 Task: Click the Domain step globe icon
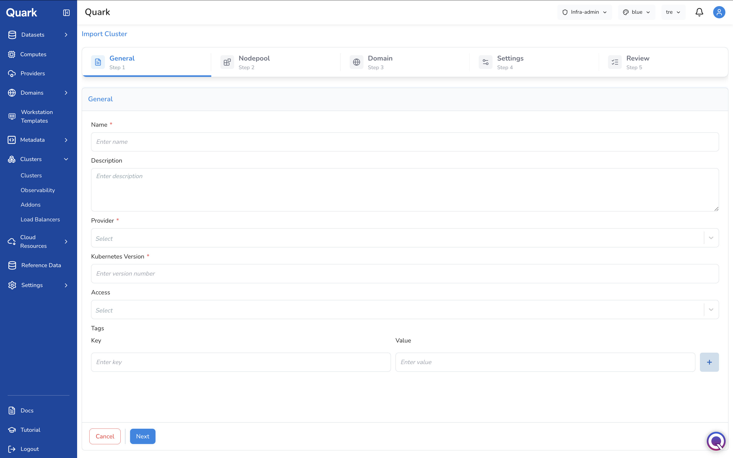pyautogui.click(x=357, y=62)
